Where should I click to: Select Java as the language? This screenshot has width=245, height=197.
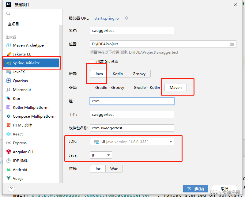pos(99,74)
